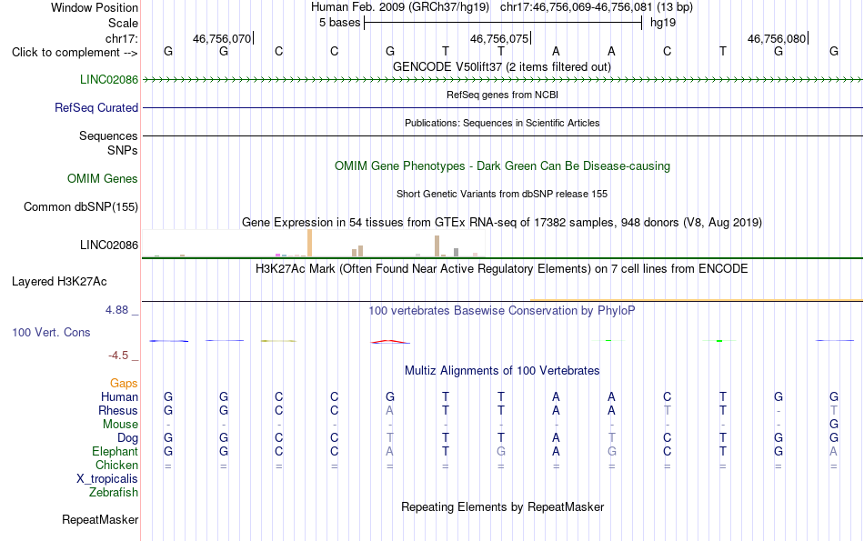
Task: Click the Dog species row label
Action: pyautogui.click(x=127, y=438)
